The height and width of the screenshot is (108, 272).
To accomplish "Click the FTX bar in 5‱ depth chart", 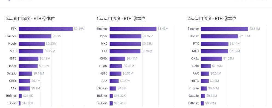I will point(46,29).
